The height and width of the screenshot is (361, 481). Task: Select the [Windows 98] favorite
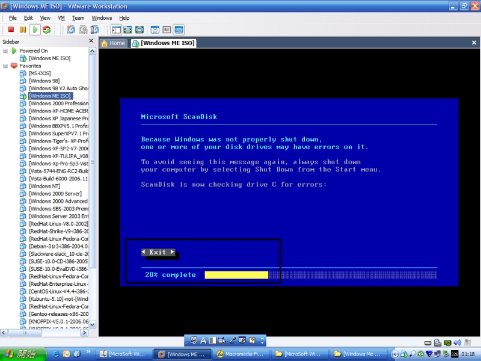click(x=44, y=81)
